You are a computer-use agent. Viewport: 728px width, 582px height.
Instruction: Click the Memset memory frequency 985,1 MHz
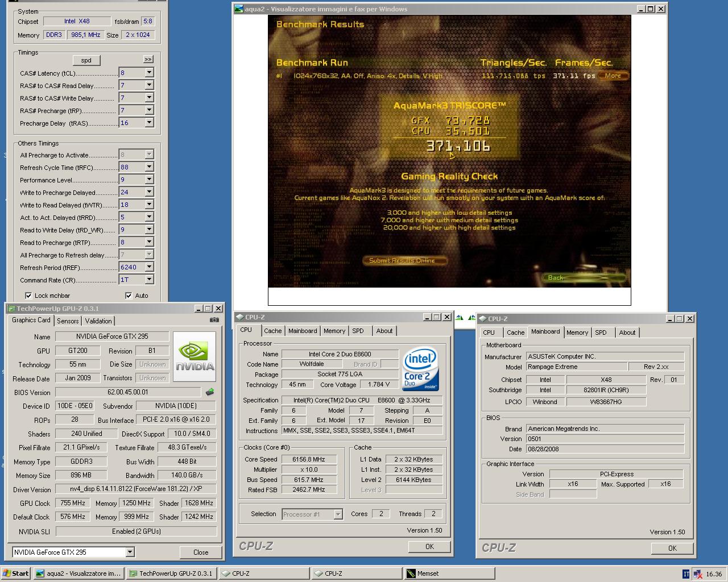pos(86,35)
